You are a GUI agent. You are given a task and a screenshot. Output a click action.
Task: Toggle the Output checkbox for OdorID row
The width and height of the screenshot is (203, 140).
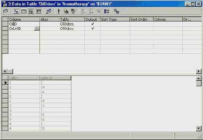[x=92, y=28]
